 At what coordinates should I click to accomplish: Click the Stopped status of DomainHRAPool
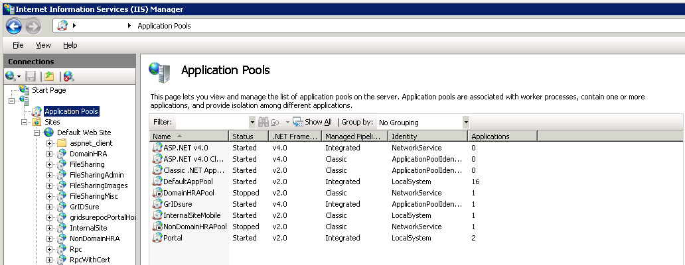246,193
